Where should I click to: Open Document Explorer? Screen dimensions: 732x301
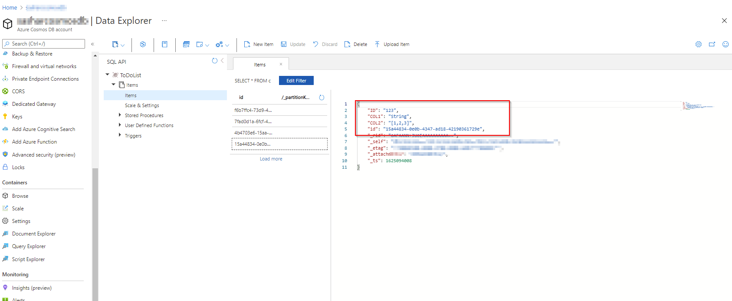coord(34,234)
